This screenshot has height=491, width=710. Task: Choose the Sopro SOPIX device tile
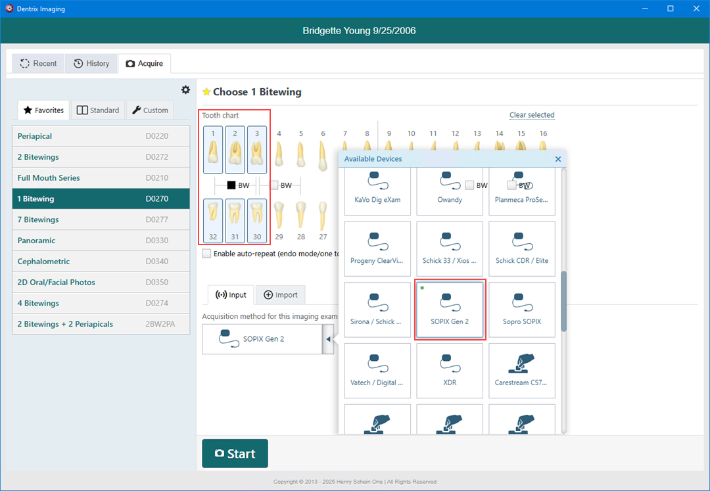point(521,310)
